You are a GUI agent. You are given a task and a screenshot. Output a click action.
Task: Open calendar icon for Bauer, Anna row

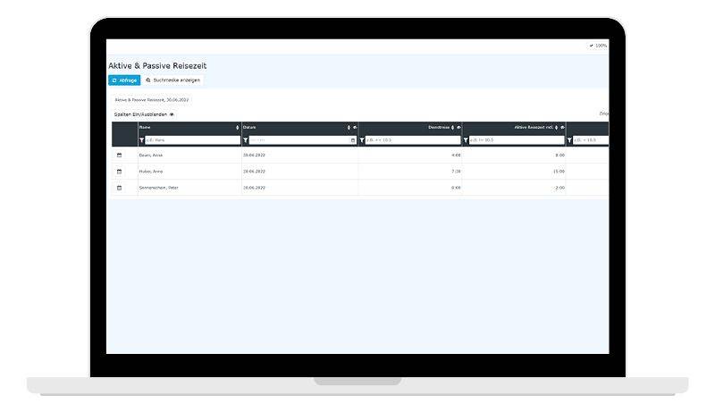(119, 156)
